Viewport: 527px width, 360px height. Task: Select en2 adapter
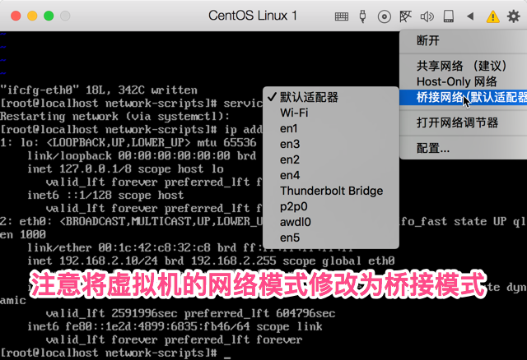click(331, 159)
